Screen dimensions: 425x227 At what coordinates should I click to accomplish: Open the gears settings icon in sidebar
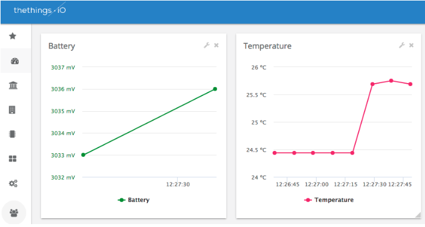(13, 184)
